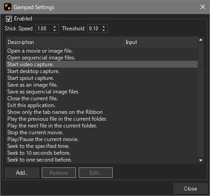Sort by the Description column header
Image resolution: width=210 pixels, height=196 pixels.
coord(65,42)
